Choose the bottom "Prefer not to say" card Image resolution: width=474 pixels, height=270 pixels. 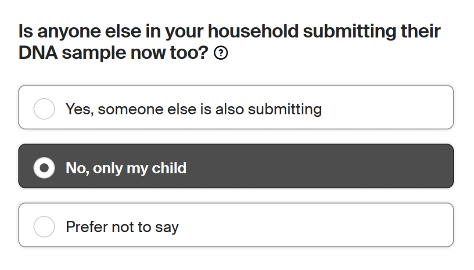[236, 225]
